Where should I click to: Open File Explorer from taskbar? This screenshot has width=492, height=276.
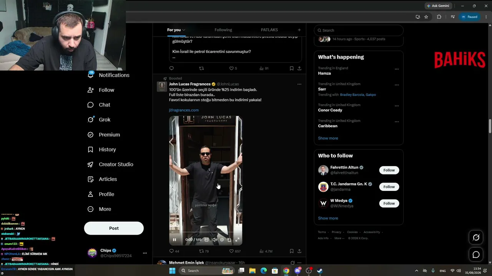[252, 271]
